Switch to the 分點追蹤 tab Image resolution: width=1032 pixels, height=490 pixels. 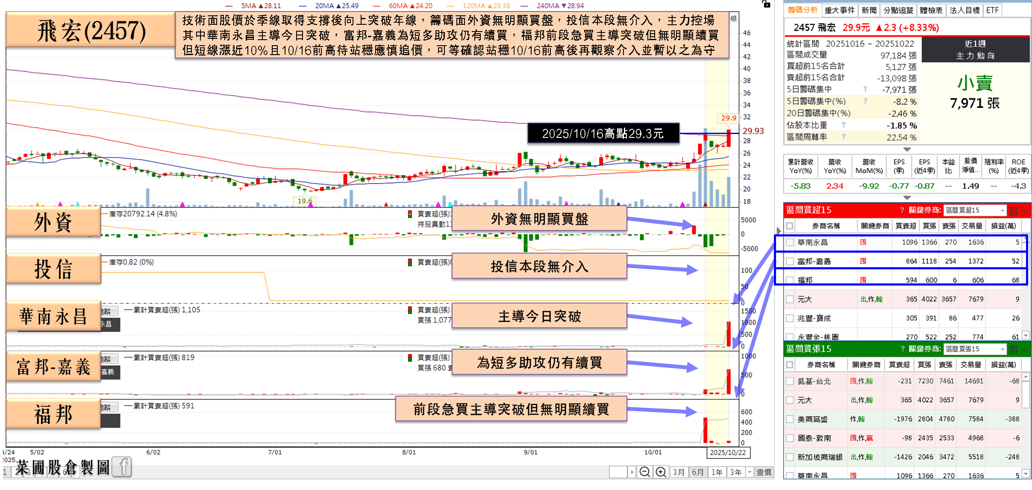pyautogui.click(x=898, y=10)
